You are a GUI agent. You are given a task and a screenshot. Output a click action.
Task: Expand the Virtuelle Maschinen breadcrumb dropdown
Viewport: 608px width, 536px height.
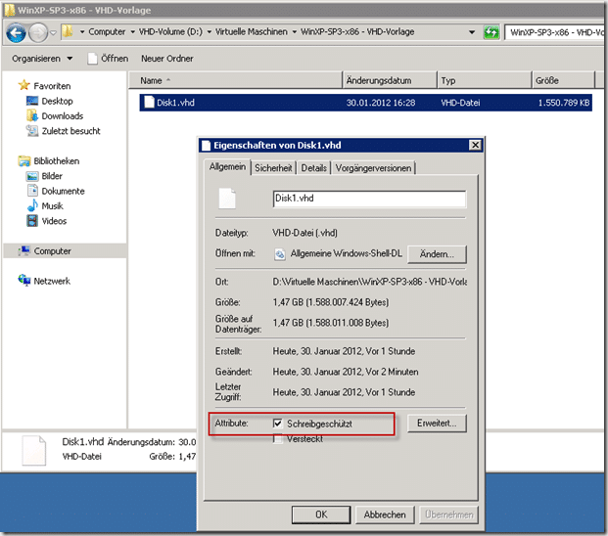[x=295, y=32]
